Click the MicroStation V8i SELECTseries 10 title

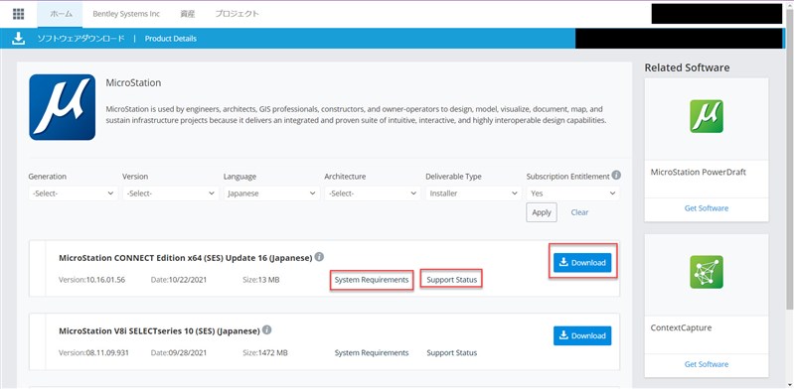click(160, 330)
